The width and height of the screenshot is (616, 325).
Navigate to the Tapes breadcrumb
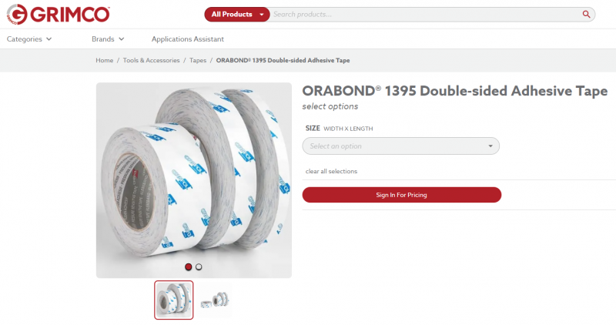198,60
